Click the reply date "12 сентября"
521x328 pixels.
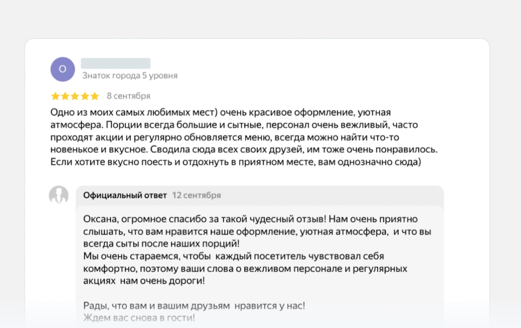coord(196,195)
